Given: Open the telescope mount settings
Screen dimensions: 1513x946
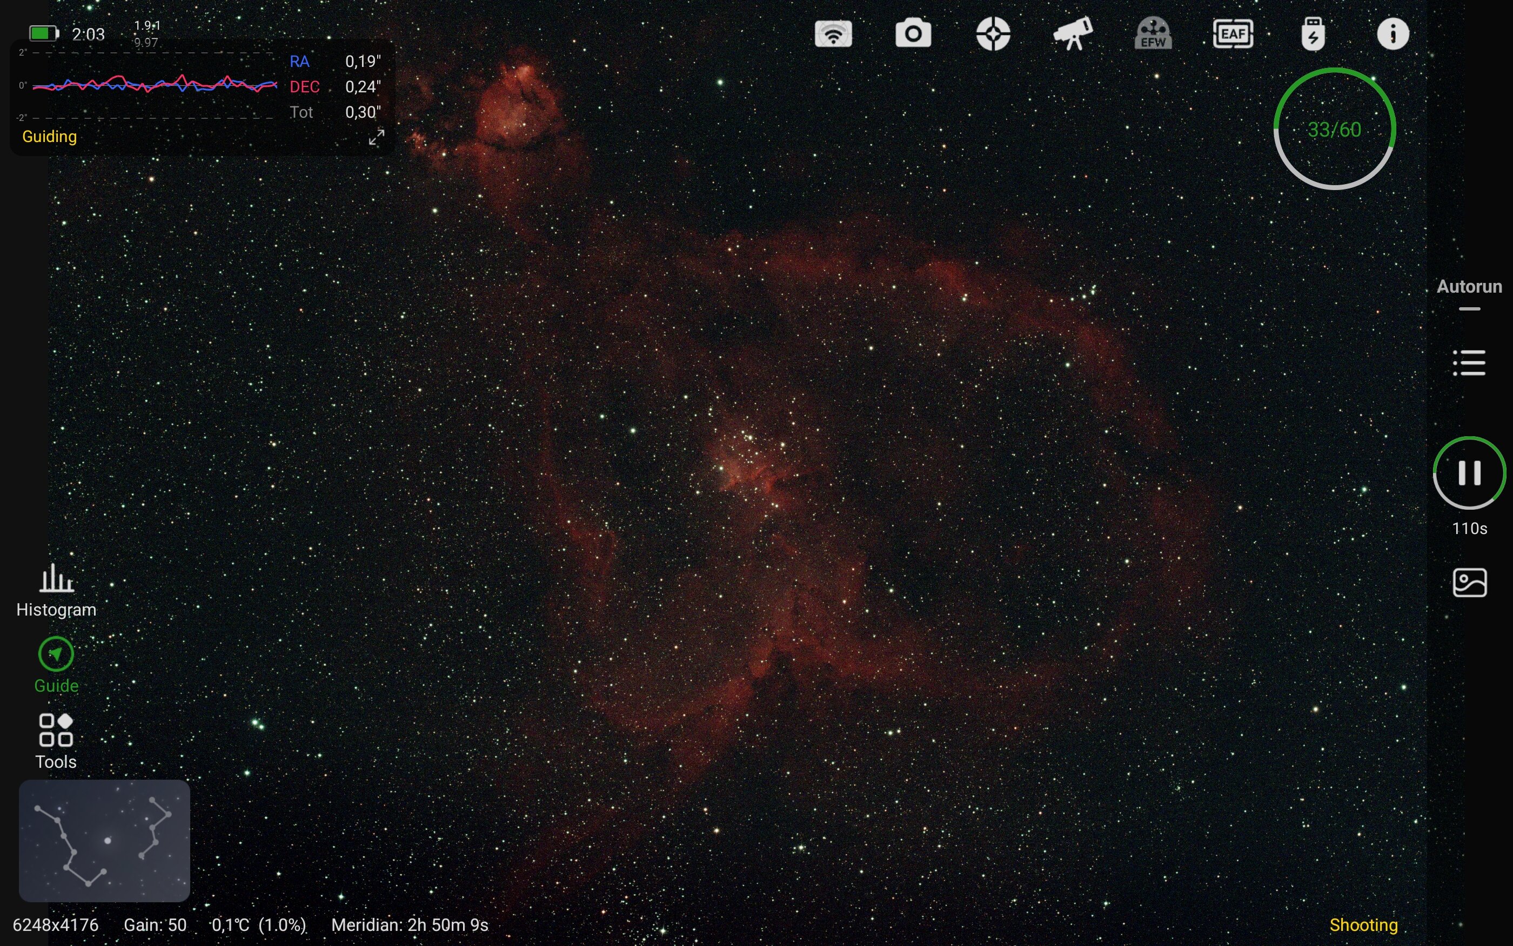Looking at the screenshot, I should point(1073,34).
